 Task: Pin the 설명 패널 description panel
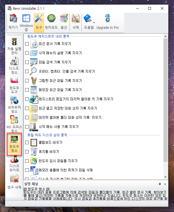pyautogui.click(x=160, y=184)
